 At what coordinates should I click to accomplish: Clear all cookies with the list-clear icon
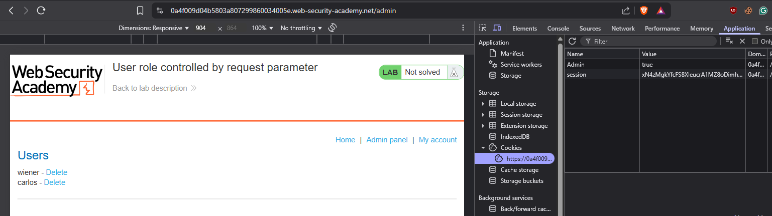tap(729, 42)
